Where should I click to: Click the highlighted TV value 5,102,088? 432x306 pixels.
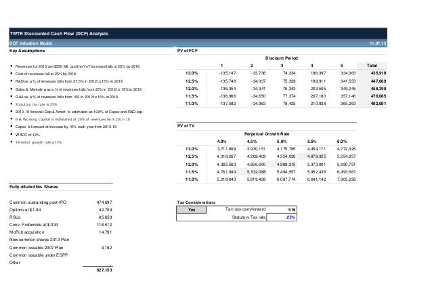click(256, 171)
